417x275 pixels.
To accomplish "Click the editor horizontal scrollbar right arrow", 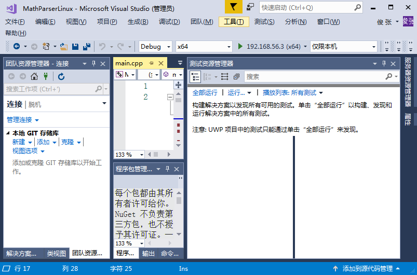I will 169,155.
